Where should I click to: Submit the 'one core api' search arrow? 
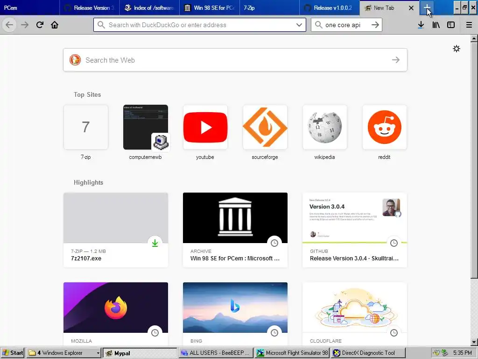375,25
